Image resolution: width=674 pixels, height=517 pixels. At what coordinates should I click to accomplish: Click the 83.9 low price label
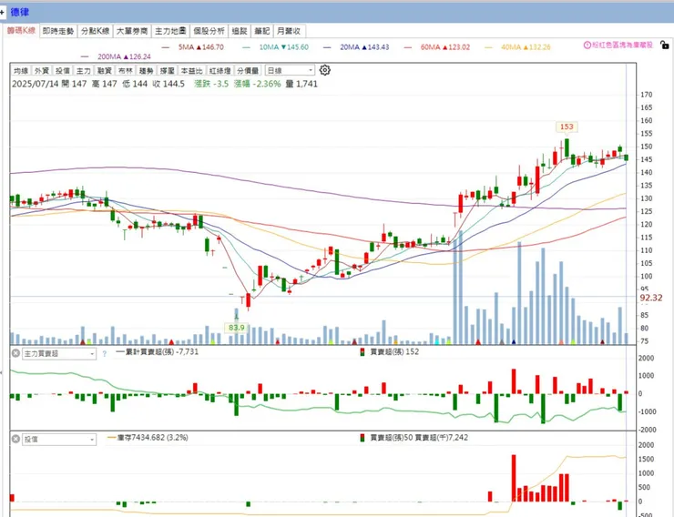tap(237, 328)
